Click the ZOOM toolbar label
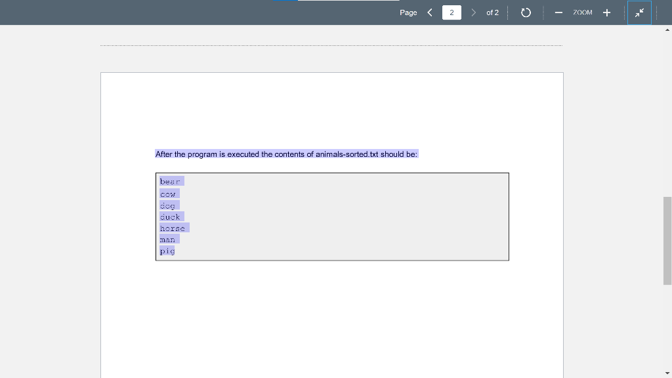Screen dimensions: 672x378 582,12
